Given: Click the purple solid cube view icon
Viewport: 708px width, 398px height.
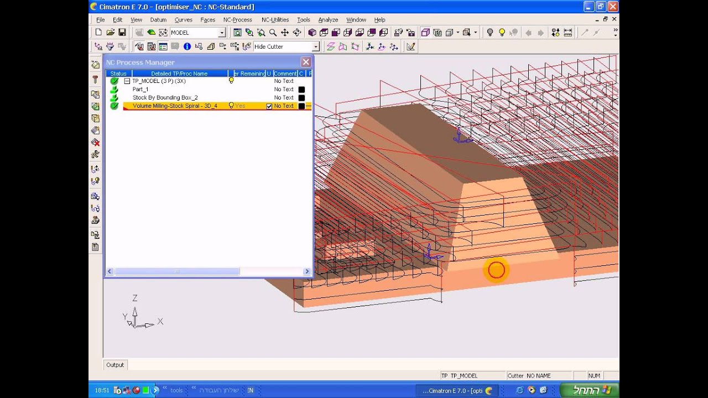Looking at the screenshot, I should point(312,33).
